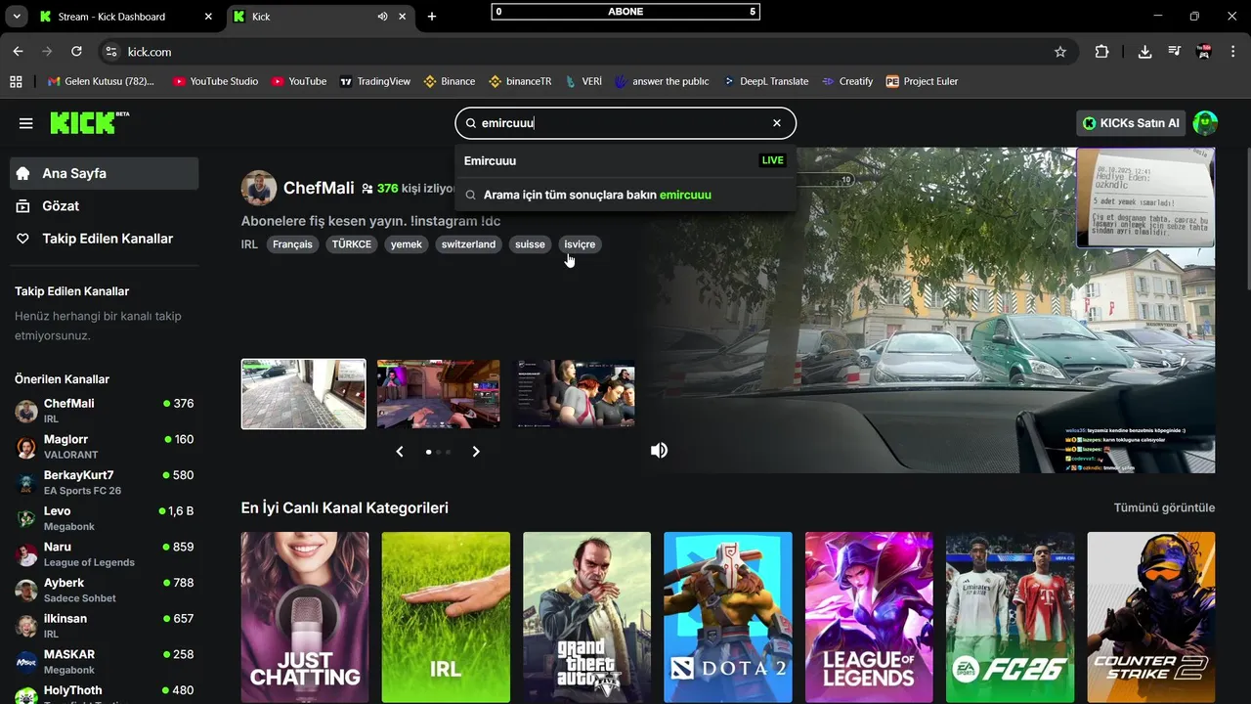Open the IRL category card
The image size is (1251, 704).
(x=446, y=617)
